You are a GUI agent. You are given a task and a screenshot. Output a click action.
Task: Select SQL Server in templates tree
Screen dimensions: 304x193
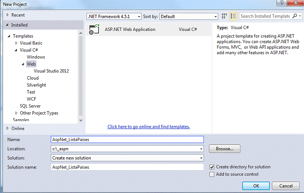click(x=30, y=106)
